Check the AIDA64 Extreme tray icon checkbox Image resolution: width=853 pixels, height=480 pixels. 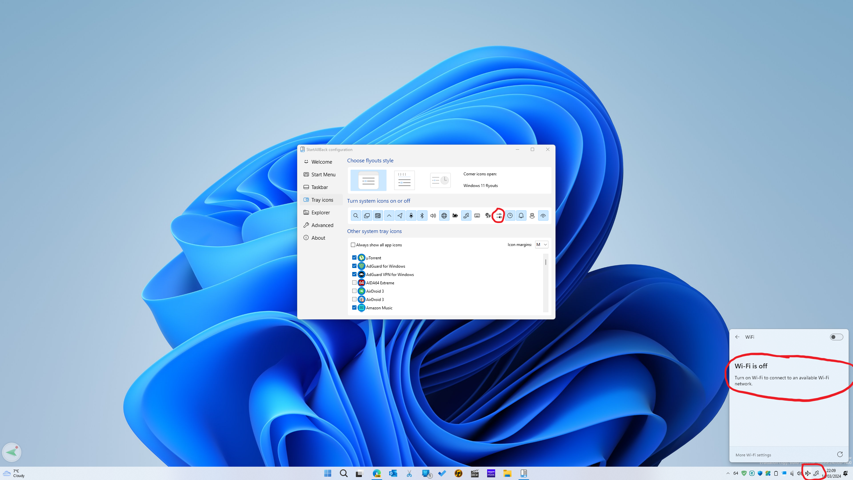(354, 283)
